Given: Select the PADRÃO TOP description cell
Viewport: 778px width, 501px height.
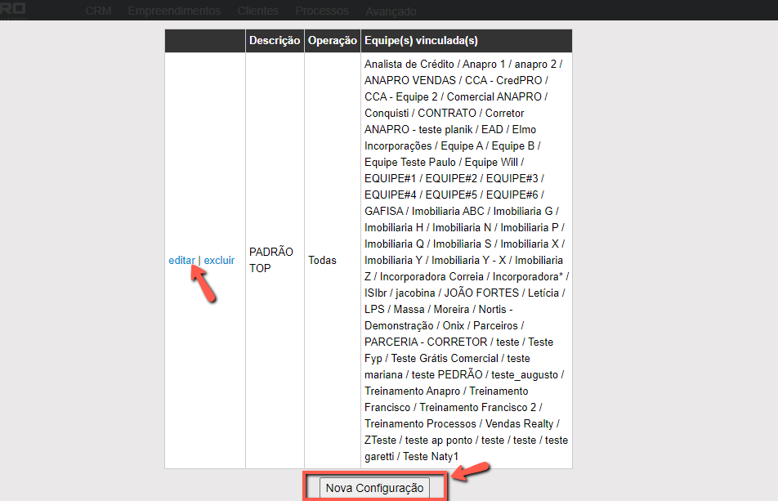Looking at the screenshot, I should click(271, 260).
